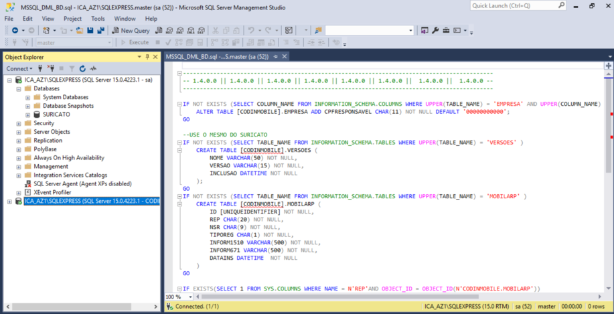Viewport: 614px width, 314px height.
Task: Open the Connect dropdown in Object Explorer
Action: click(19, 68)
